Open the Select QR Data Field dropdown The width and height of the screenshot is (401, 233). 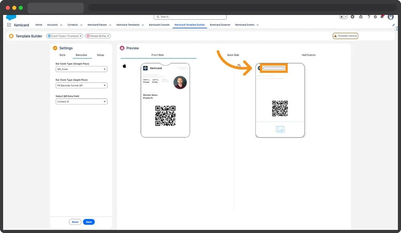81,101
